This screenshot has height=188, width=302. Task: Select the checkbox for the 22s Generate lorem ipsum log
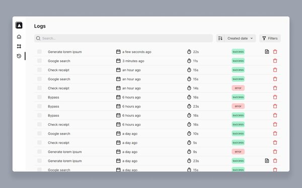[x=39, y=52]
